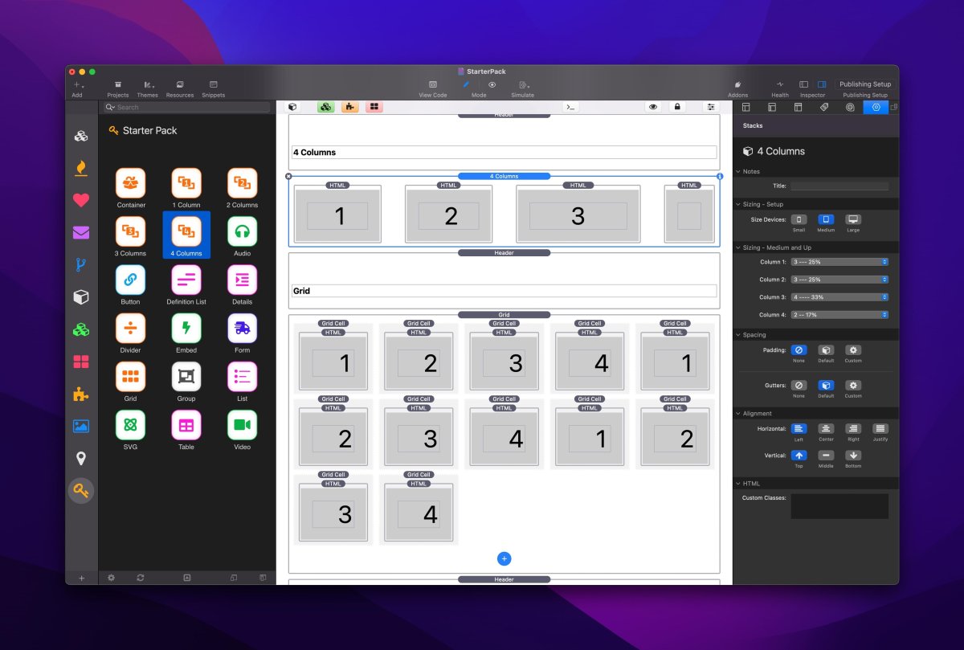Screen dimensions: 964x650
Task: Choose the Divider stack icon
Action: (130, 328)
